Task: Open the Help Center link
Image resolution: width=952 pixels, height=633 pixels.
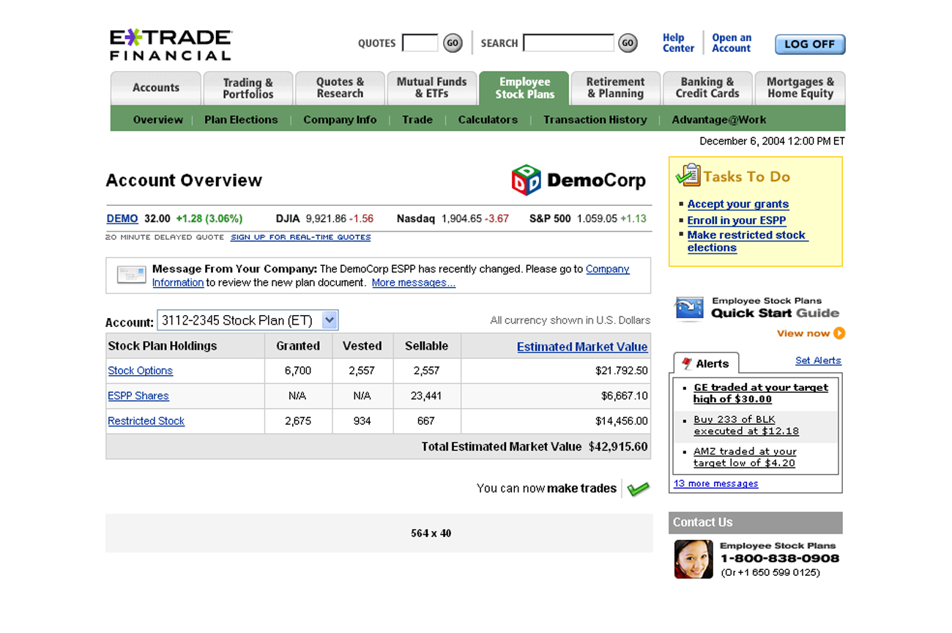Action: pos(678,43)
